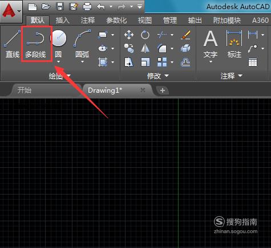Select the Hatch tool
This screenshot has width=271, height=248.
tap(103, 62)
